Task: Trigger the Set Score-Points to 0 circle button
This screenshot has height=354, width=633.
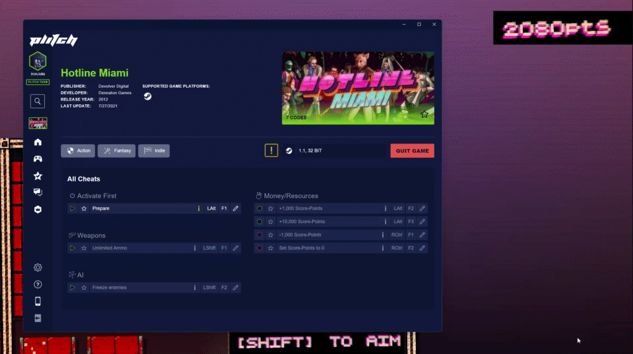Action: [260, 248]
